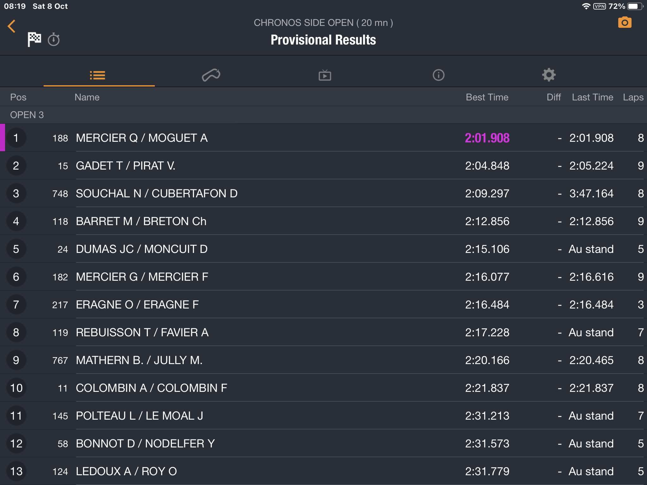647x485 pixels.
Task: Select MERCIER Q / MOGUET A row
Action: tap(323, 138)
